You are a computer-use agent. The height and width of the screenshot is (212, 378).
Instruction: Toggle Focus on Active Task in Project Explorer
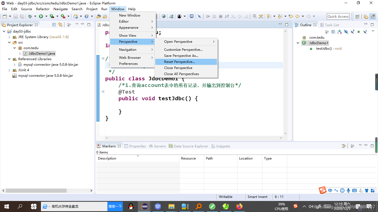pos(69,25)
